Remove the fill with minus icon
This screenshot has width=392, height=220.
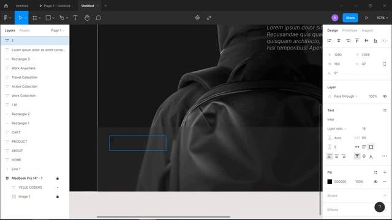click(385, 182)
